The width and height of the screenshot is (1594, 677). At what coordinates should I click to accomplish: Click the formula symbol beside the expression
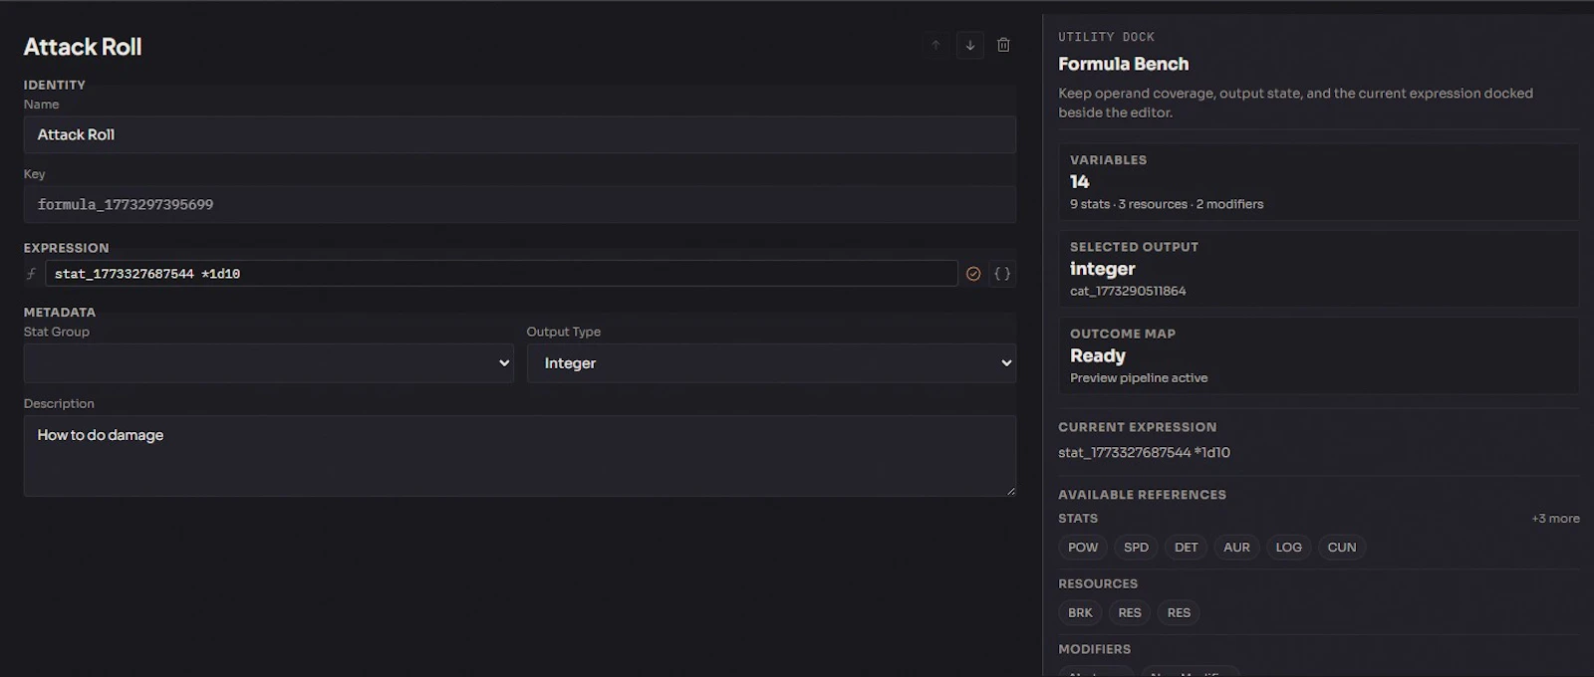tap(31, 274)
